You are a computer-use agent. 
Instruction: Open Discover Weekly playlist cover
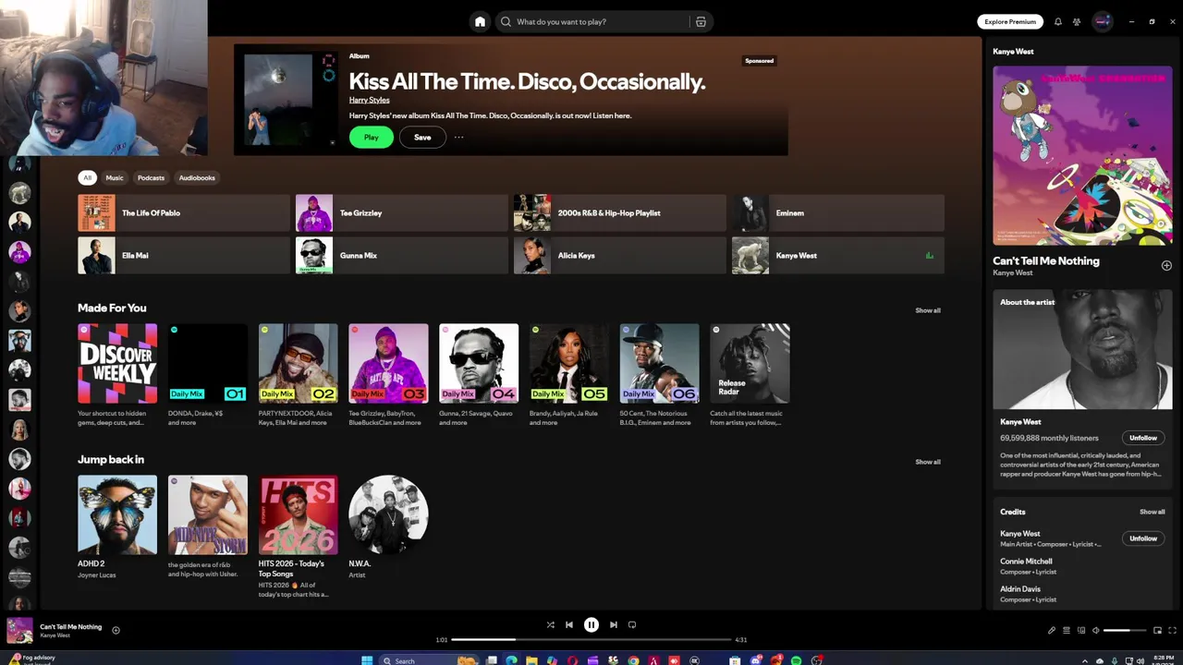pyautogui.click(x=117, y=363)
